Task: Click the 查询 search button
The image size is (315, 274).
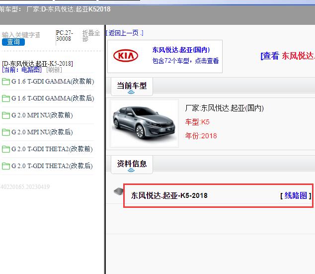Action: (x=13, y=42)
